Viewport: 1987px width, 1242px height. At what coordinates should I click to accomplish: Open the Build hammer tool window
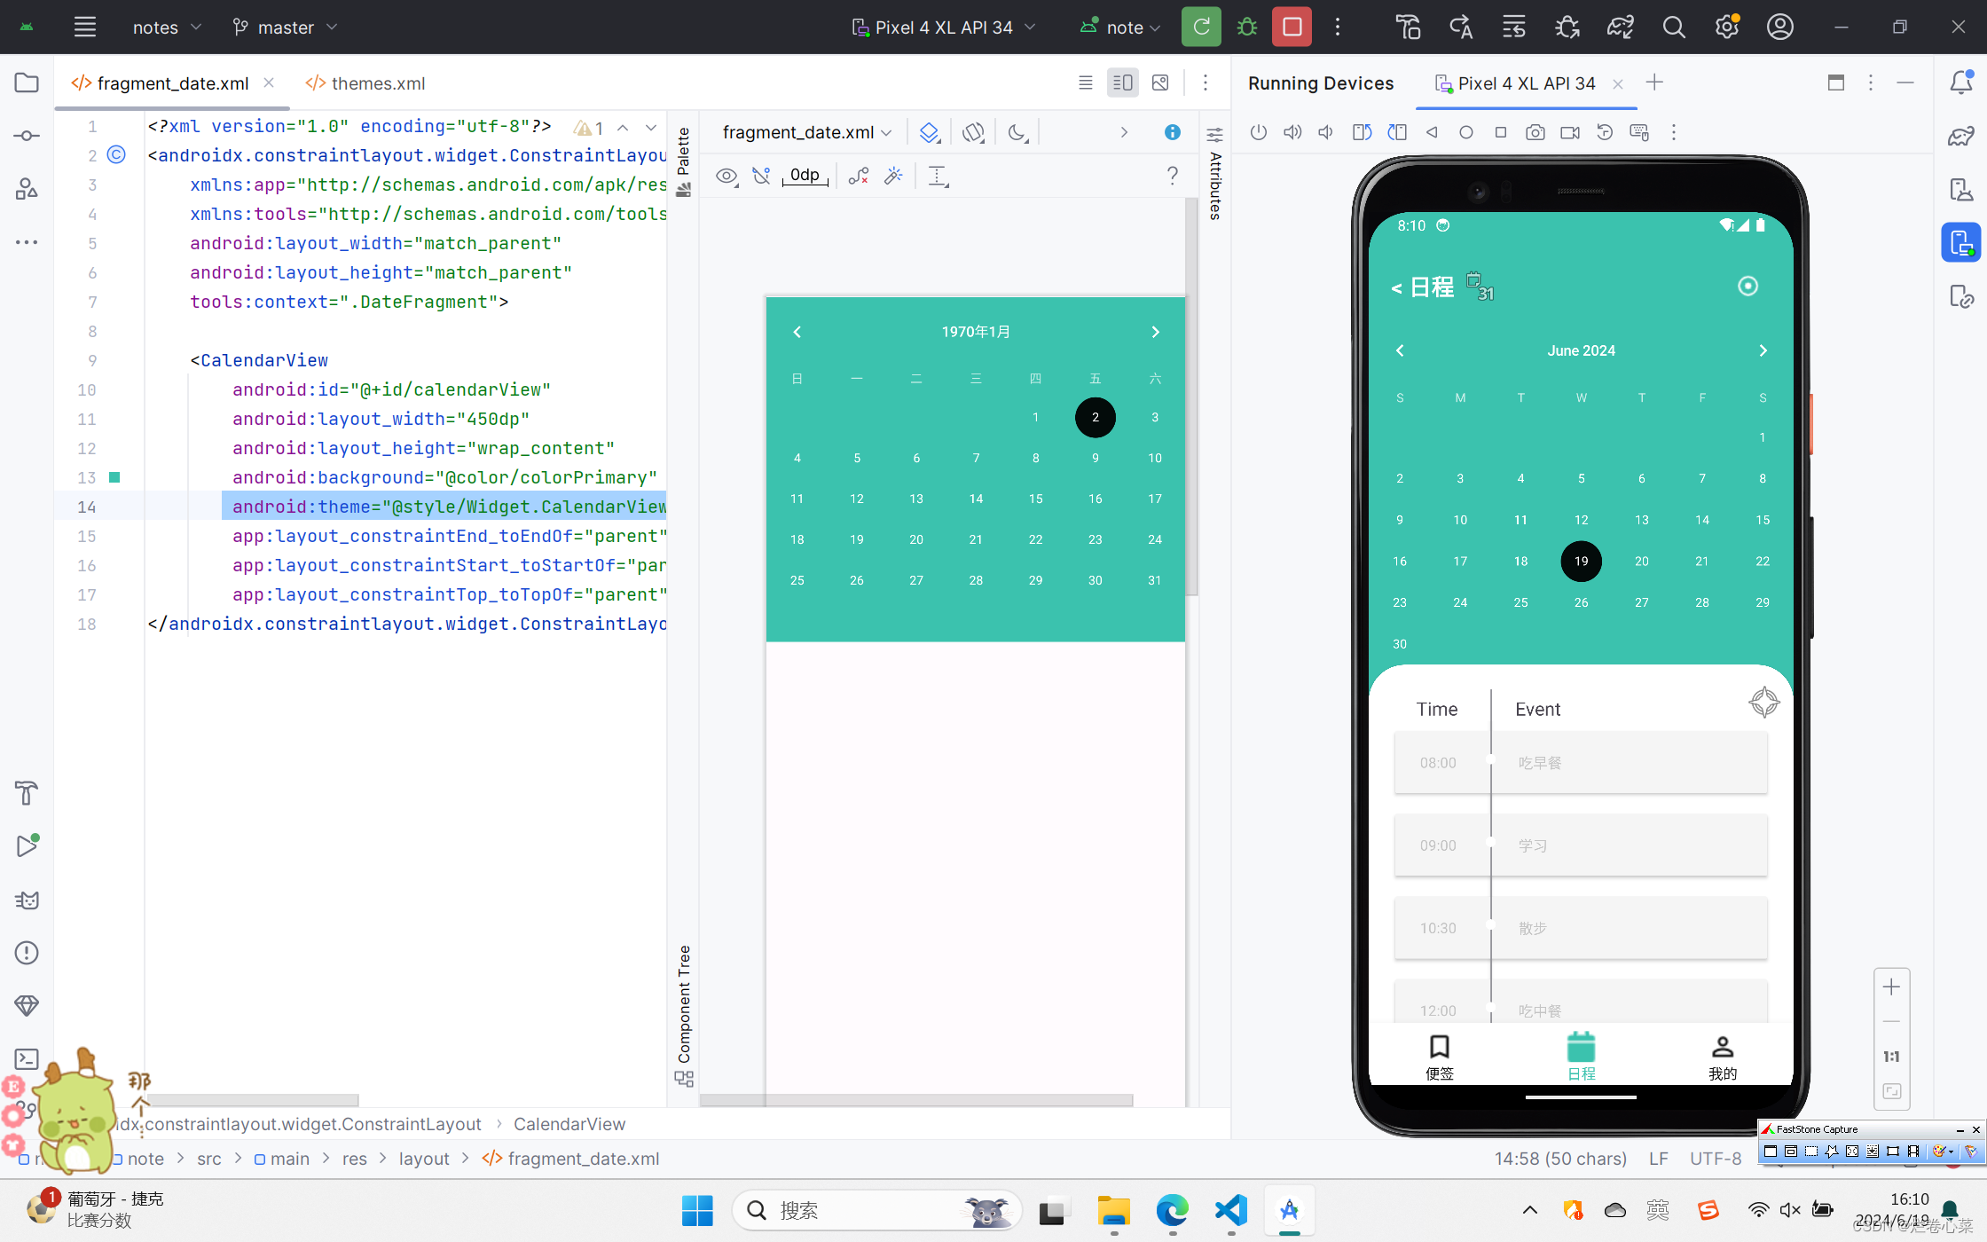pyautogui.click(x=27, y=792)
